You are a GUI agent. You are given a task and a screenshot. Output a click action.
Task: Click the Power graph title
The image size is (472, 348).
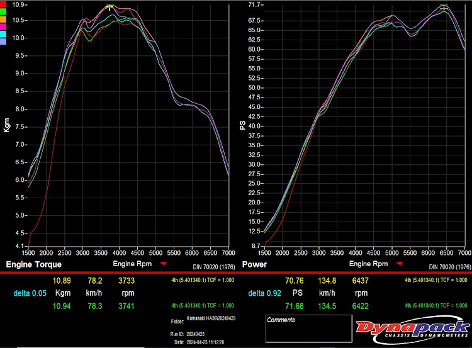254,264
